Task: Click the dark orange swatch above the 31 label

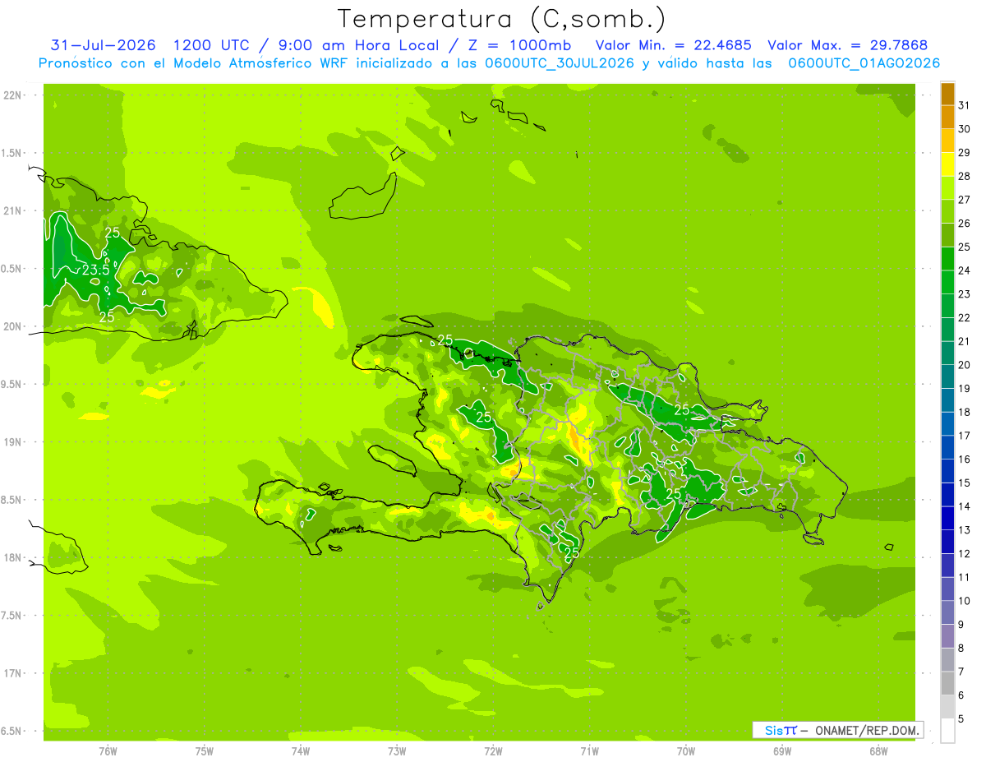Action: coord(947,94)
